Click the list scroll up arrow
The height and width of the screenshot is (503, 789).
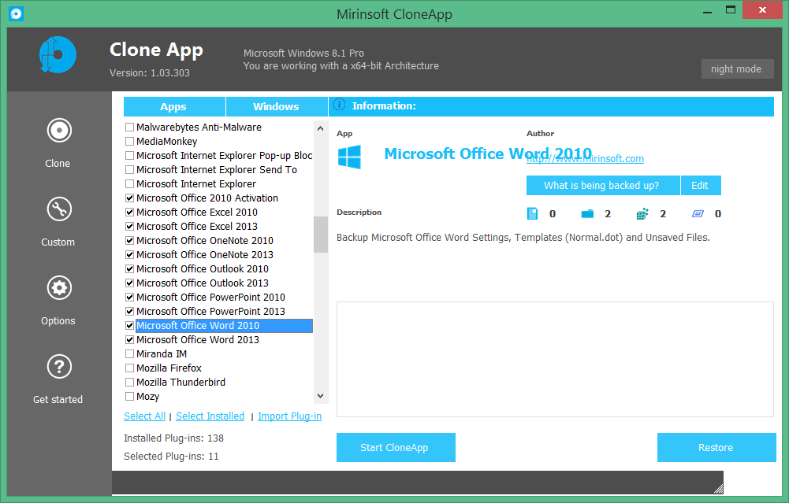[x=321, y=128]
